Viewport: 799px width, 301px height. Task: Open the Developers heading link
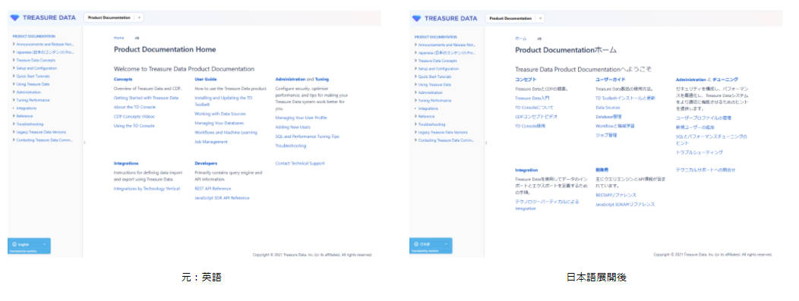(206, 163)
